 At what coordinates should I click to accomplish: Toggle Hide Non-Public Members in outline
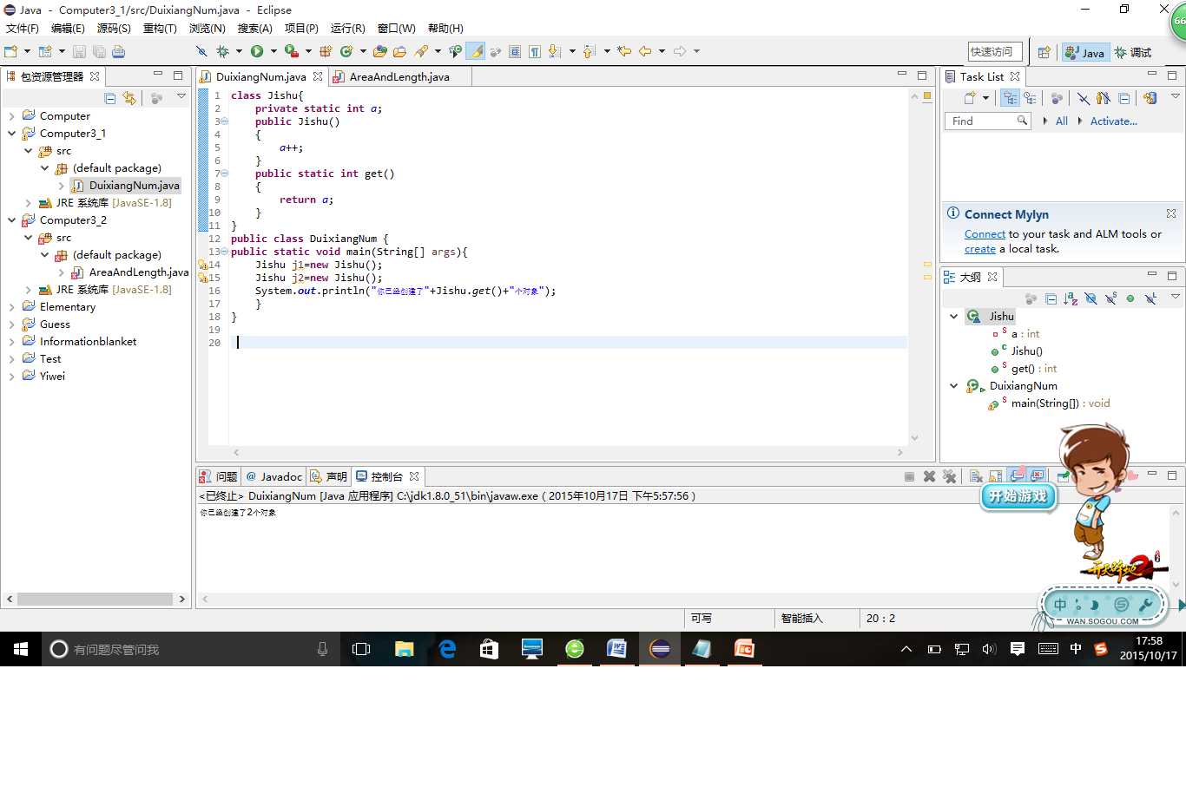pyautogui.click(x=1130, y=298)
